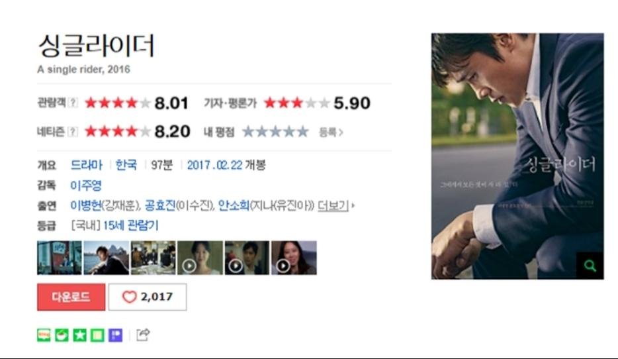Share to Naver blog icon
The width and height of the screenshot is (618, 359).
44,335
